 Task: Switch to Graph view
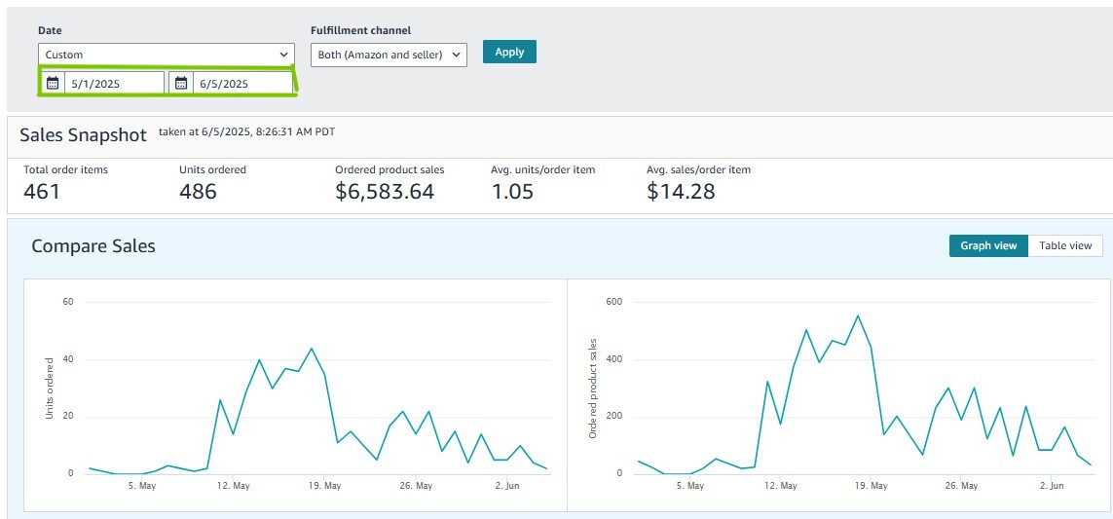[988, 245]
